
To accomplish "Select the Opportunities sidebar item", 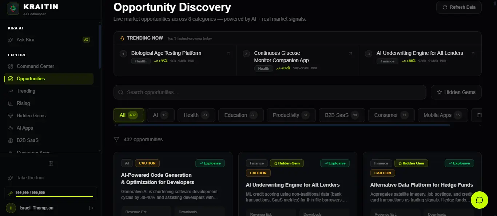I will (49, 78).
